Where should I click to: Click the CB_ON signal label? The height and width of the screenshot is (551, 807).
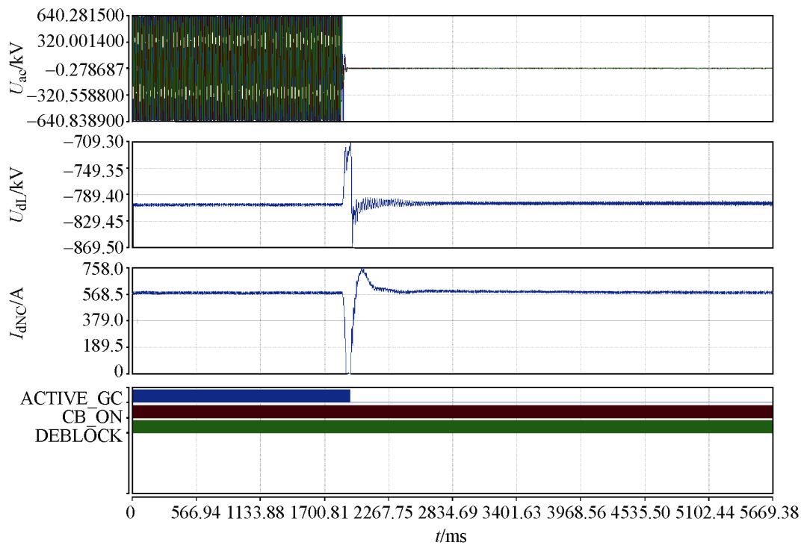click(x=92, y=417)
